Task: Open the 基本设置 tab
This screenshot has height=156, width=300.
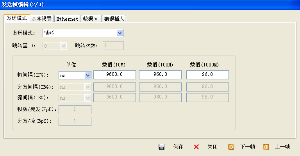Action: pyautogui.click(x=42, y=19)
